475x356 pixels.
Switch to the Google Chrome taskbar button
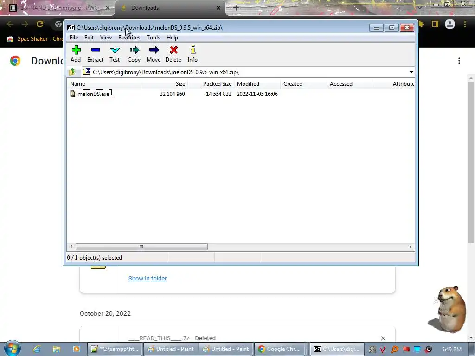(279, 349)
